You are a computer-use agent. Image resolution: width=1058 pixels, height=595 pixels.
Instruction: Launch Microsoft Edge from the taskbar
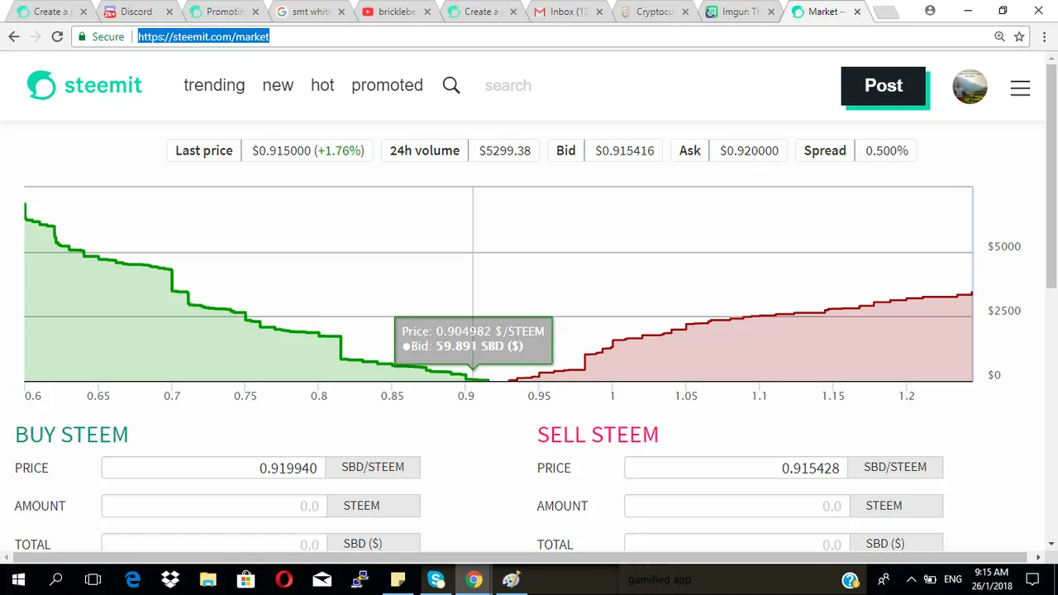(132, 579)
